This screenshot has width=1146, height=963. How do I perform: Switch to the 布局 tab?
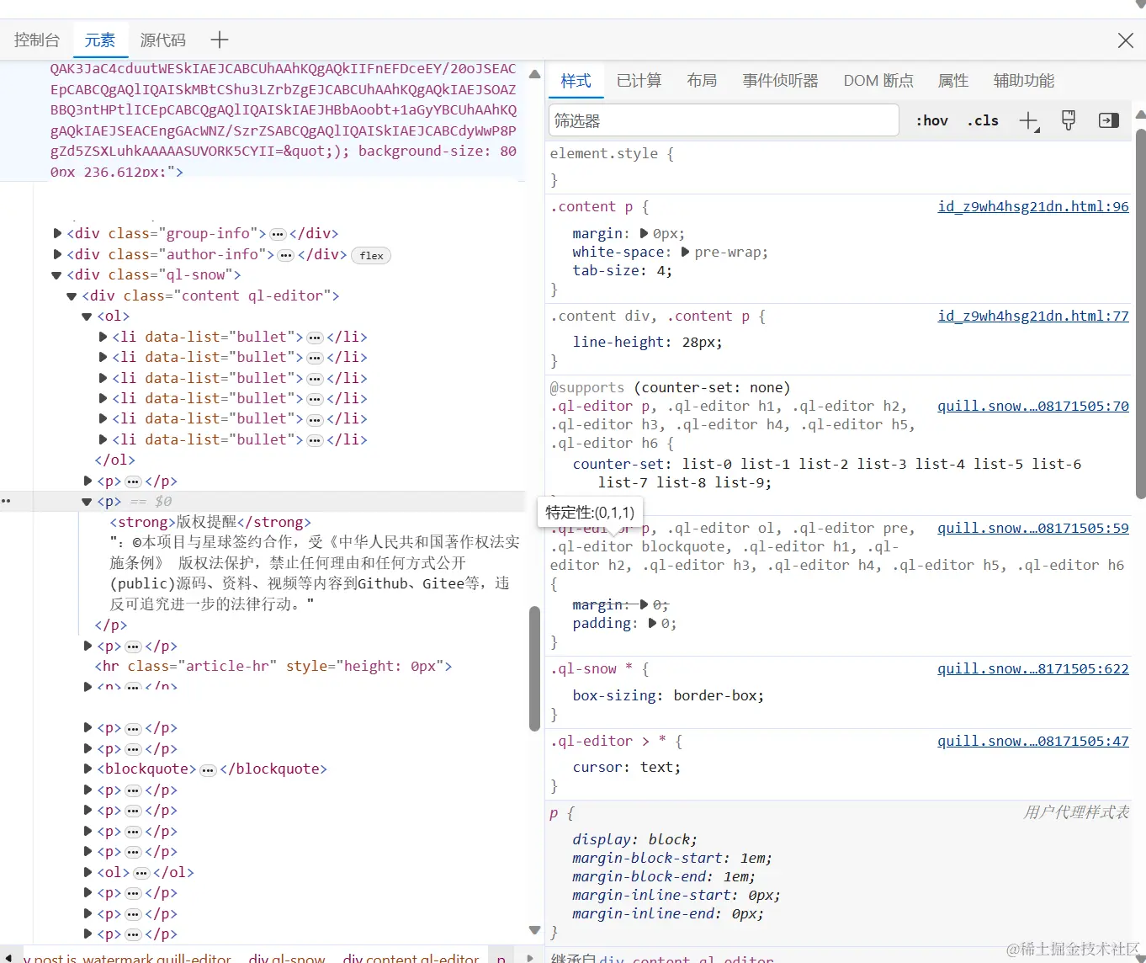coord(702,81)
